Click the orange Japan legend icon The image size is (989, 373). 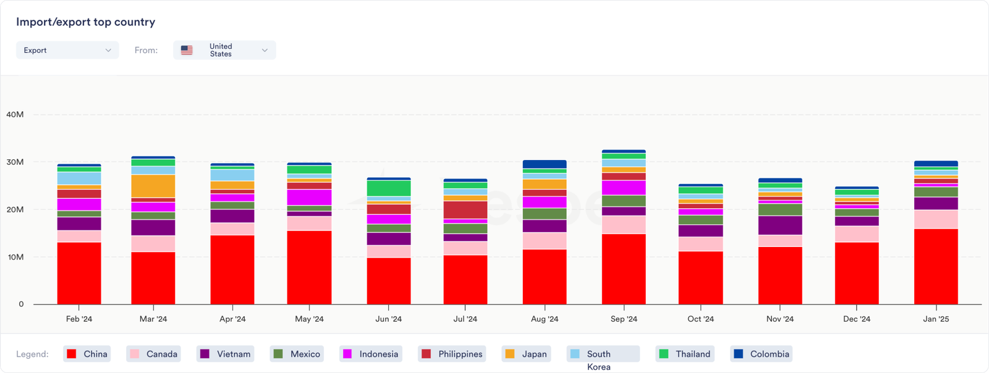[510, 354]
